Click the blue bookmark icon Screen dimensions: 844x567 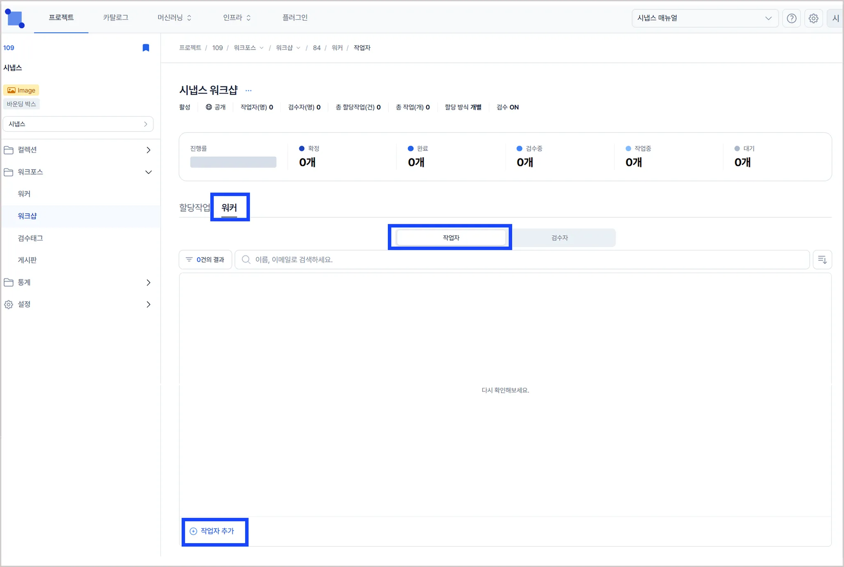145,48
